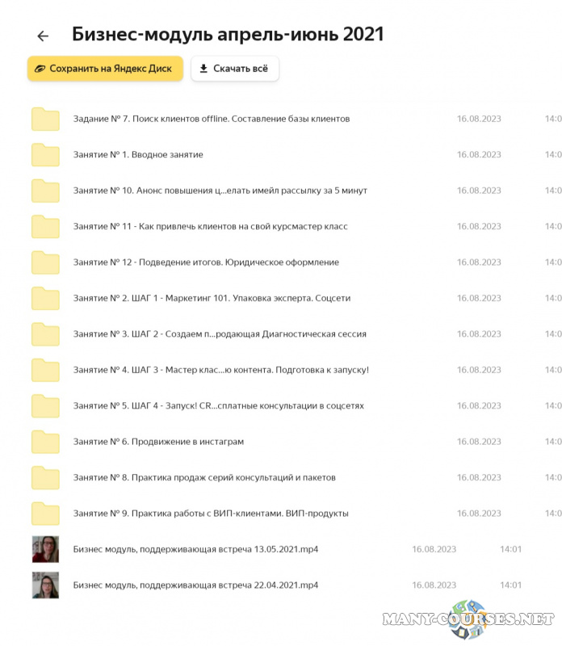Click video thumbnail for 22.04.2021 meeting

point(45,585)
